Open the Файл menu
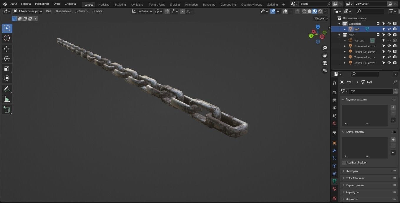 tap(13, 4)
